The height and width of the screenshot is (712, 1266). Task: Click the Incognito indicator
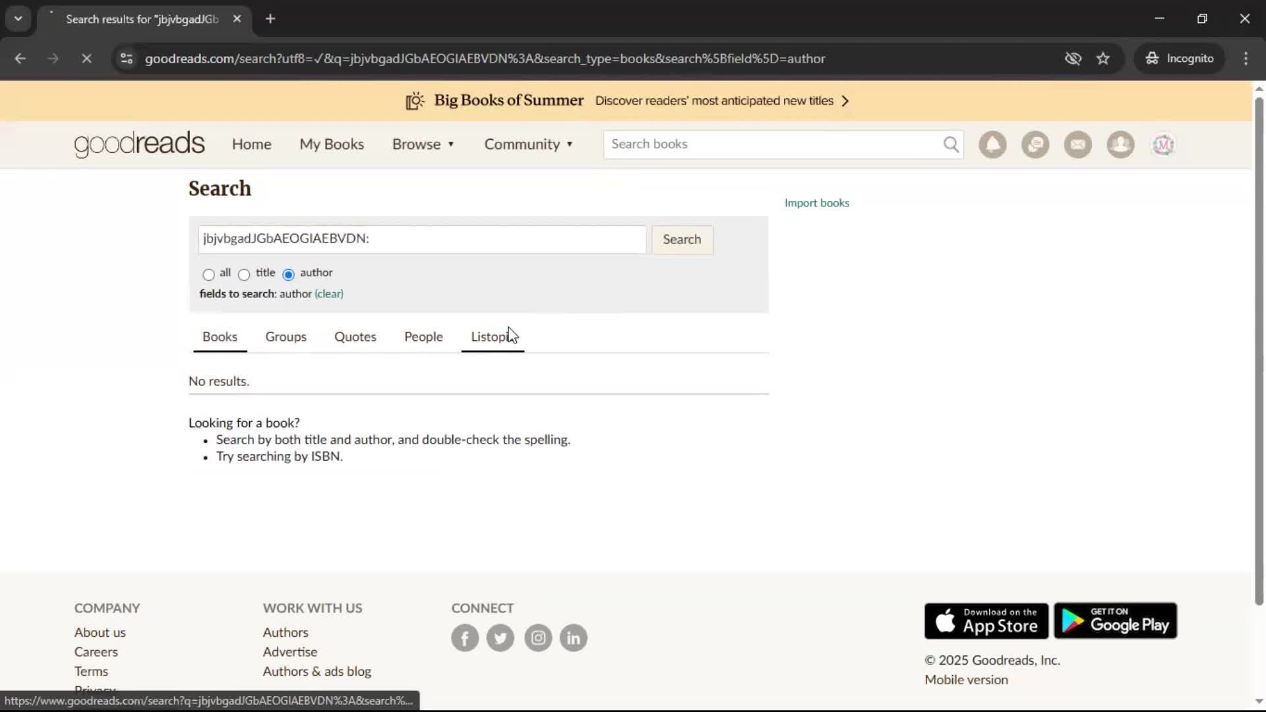pos(1180,59)
